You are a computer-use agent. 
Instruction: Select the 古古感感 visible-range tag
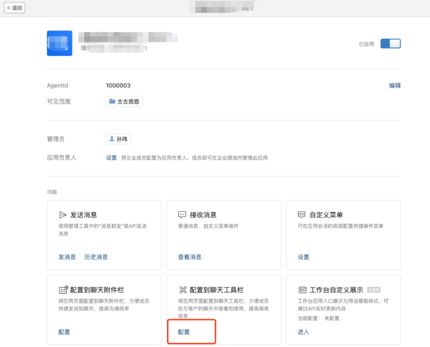[124, 101]
